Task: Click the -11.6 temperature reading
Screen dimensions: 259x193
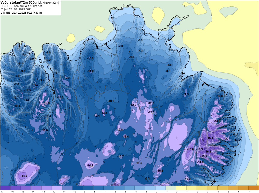Action: pos(45,130)
